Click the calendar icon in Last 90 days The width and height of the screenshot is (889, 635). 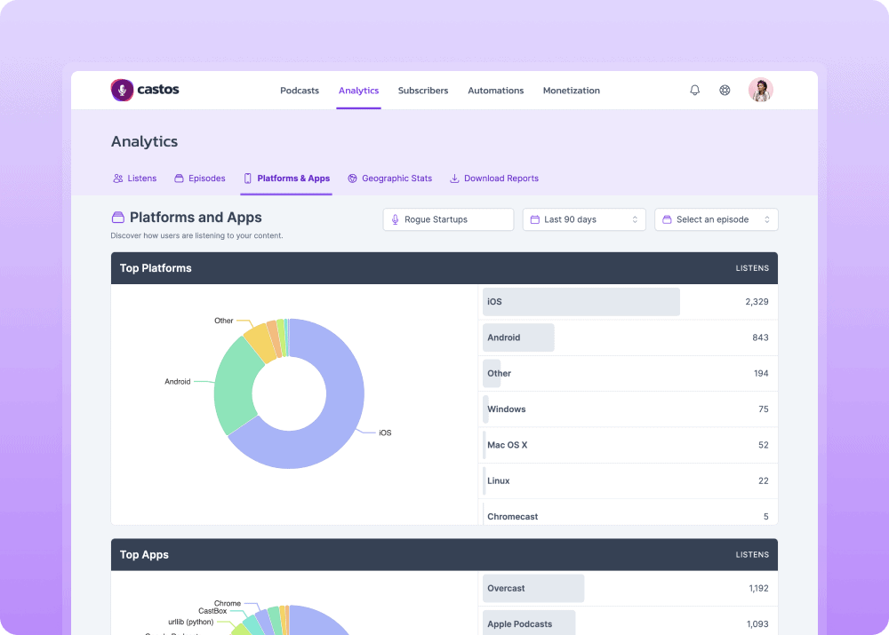click(534, 219)
